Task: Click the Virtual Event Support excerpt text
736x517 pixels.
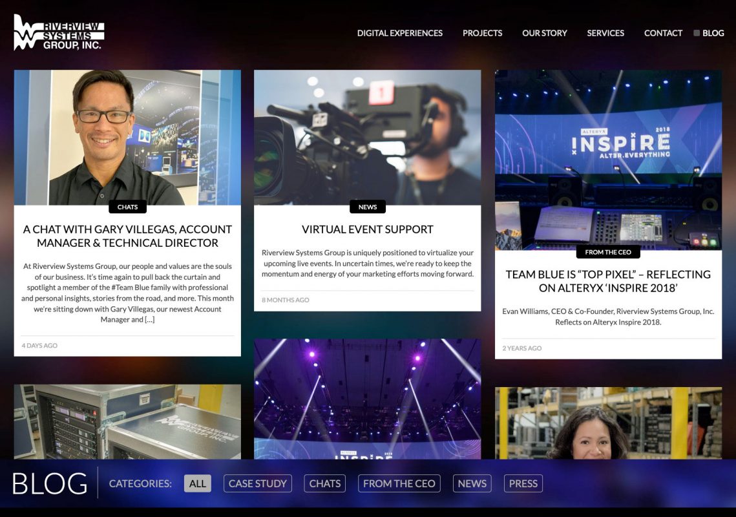Action: tap(368, 263)
